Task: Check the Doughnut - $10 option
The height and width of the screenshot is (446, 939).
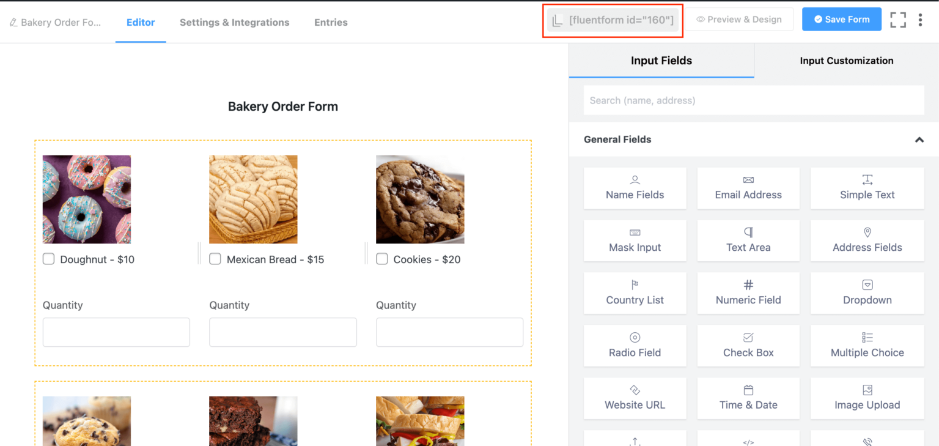Action: (48, 259)
